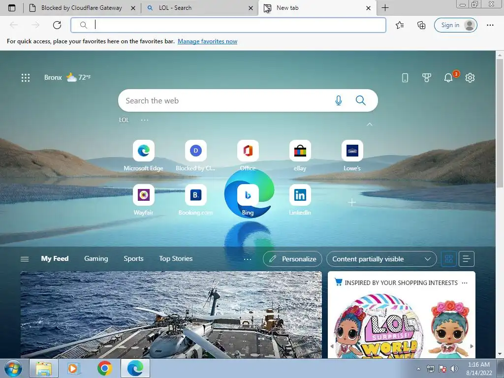Open a new browser tab
Viewport: 504px width, 378px height.
[385, 8]
